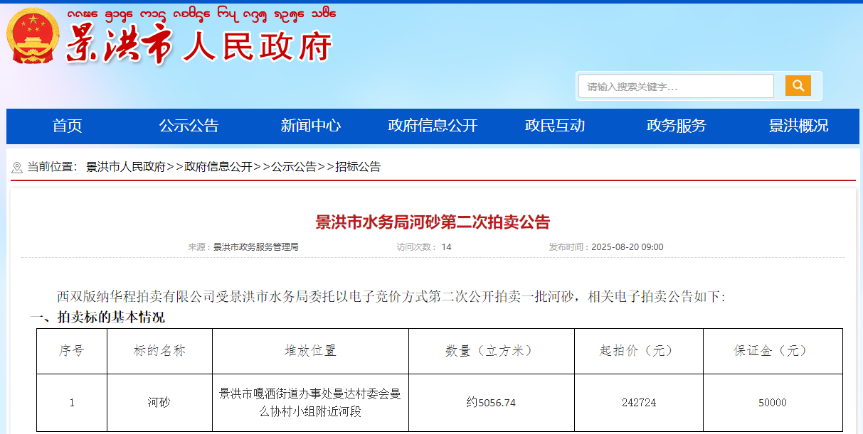This screenshot has height=434, width=863.
Task: Click 景洪市人民政府 breadcrumb link
Action: click(125, 167)
